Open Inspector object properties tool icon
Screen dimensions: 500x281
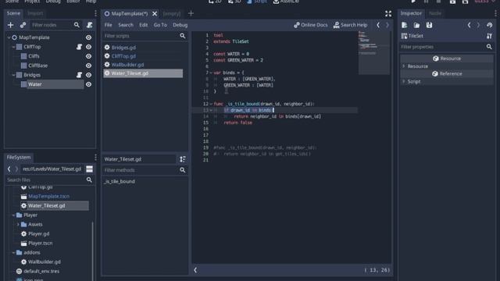coord(489,36)
